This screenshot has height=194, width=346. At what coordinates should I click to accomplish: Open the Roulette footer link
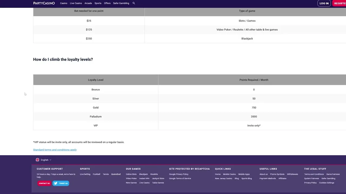154,174
